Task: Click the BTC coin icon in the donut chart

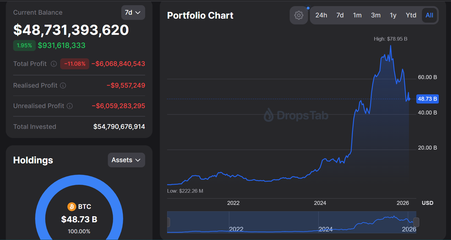Action: 72,206
